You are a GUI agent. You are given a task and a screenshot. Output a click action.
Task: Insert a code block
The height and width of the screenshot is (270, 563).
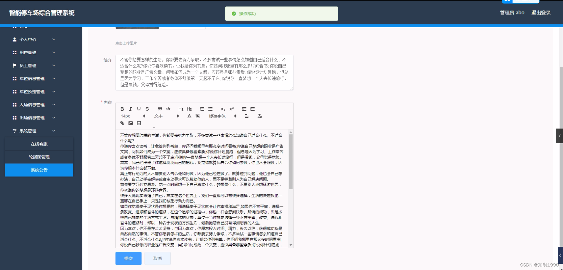click(x=168, y=109)
